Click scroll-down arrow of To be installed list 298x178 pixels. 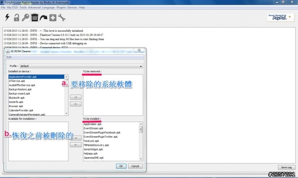tap(141, 159)
